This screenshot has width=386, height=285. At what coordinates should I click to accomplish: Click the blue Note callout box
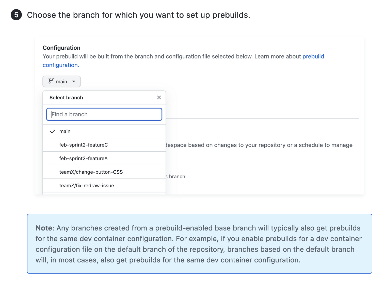click(x=199, y=269)
